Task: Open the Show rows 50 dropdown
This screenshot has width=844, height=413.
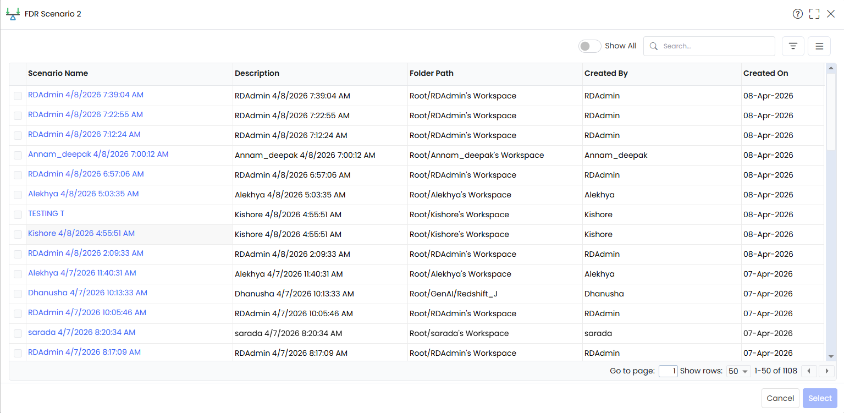Action: 738,371
